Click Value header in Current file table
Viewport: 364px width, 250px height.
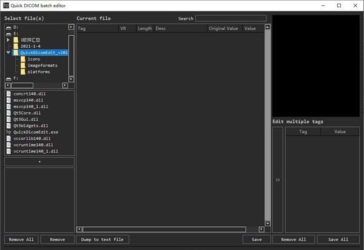tap(253, 29)
